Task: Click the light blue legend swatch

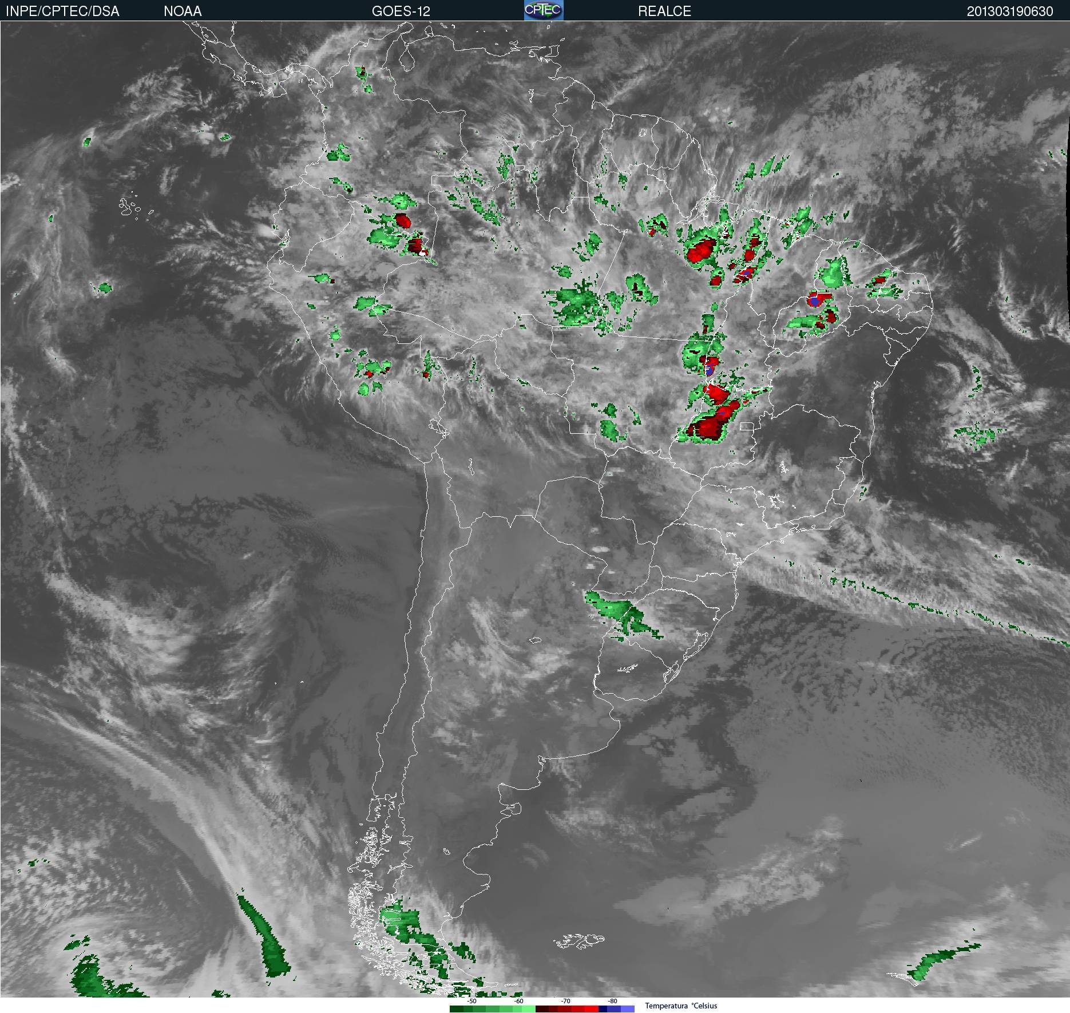Action: tap(628, 1009)
